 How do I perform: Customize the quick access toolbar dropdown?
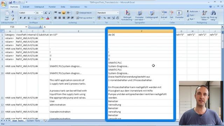[27, 2]
